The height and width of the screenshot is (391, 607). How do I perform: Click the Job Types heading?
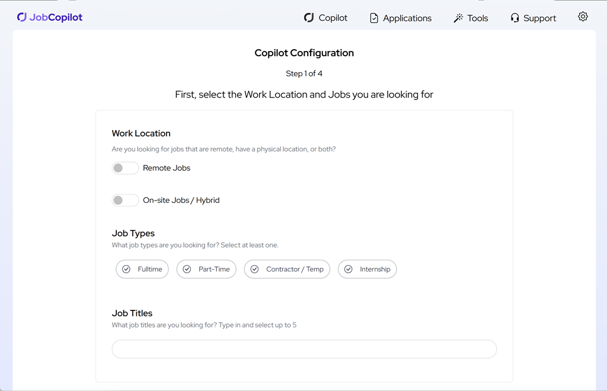[x=133, y=234]
